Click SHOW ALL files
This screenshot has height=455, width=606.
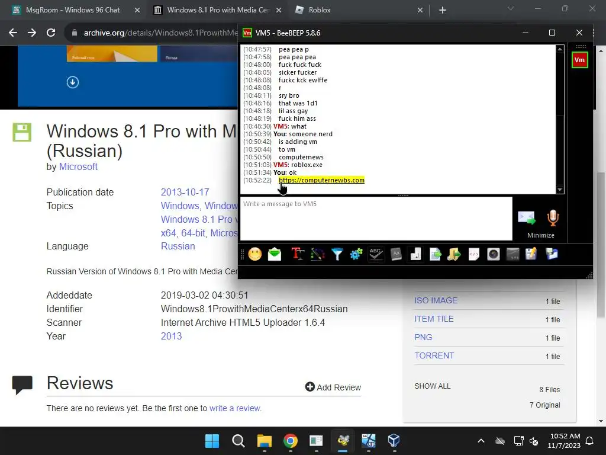coord(432,386)
